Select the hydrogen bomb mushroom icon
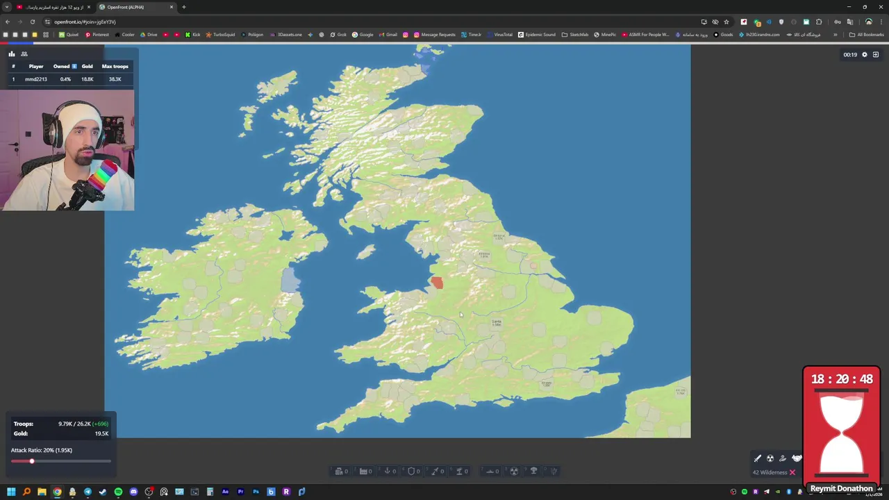 pos(533,471)
